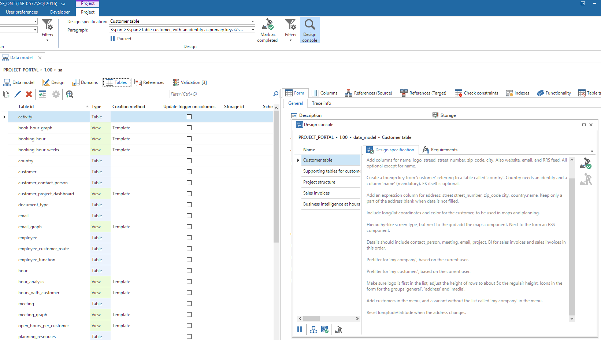Click the blue pencil edit icon
601x340 pixels.
click(x=18, y=94)
